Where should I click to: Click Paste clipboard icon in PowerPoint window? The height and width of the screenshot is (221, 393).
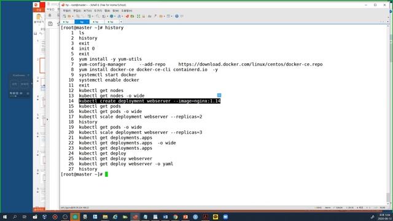click(39, 17)
